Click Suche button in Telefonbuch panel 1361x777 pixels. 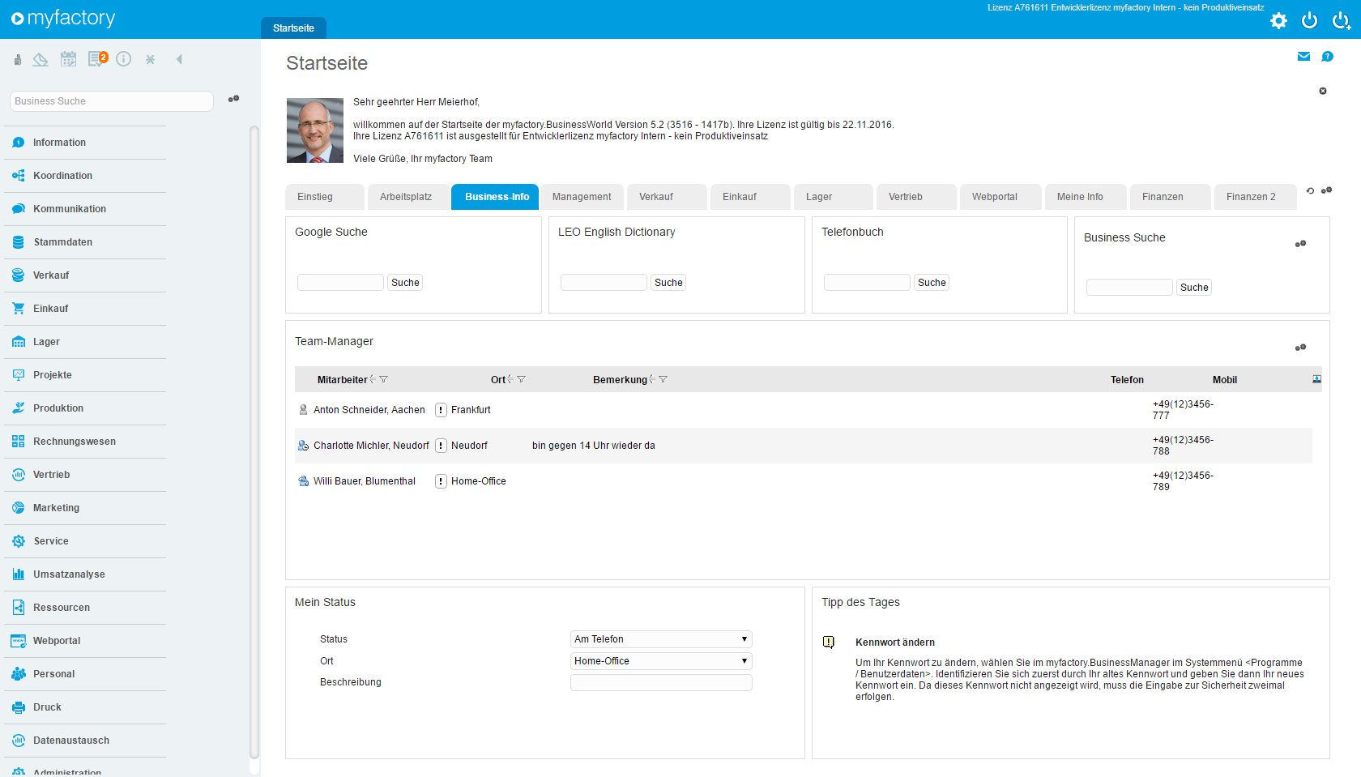[932, 283]
